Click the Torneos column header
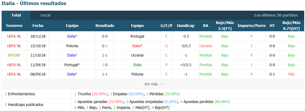 click(x=14, y=26)
